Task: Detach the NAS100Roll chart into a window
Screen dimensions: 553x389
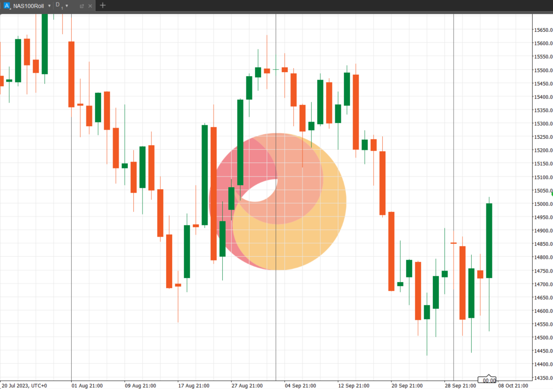Action: click(82, 6)
